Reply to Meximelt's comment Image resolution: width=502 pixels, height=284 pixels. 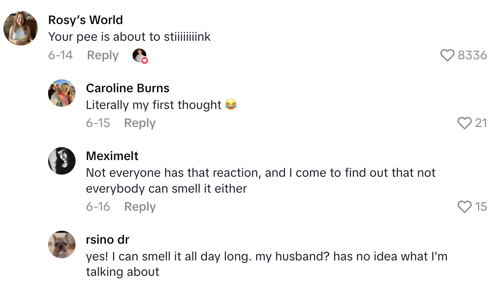pos(140,207)
